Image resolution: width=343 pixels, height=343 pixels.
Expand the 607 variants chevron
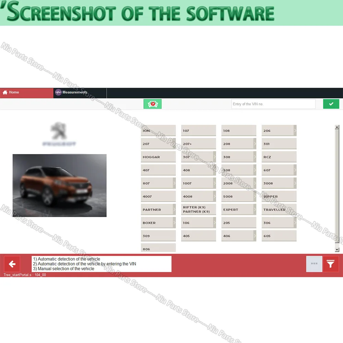[x=295, y=170]
